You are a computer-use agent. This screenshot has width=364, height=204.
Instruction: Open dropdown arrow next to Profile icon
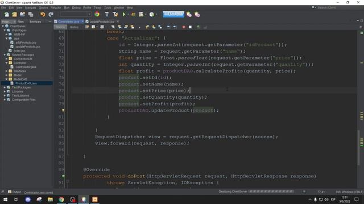[x=156, y=14]
